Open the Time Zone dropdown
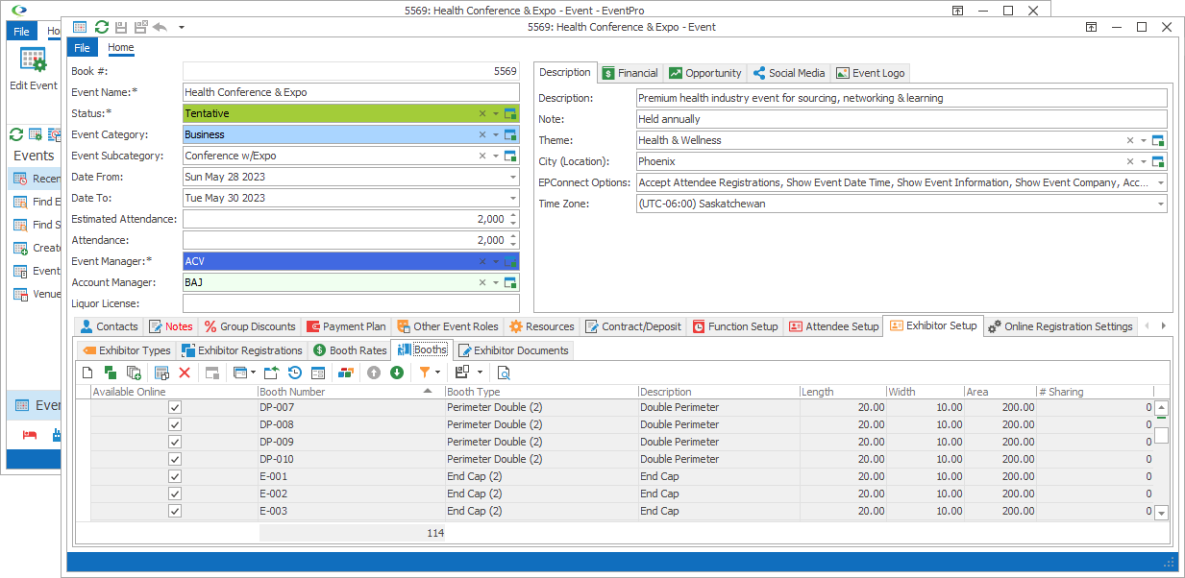 (x=1161, y=204)
